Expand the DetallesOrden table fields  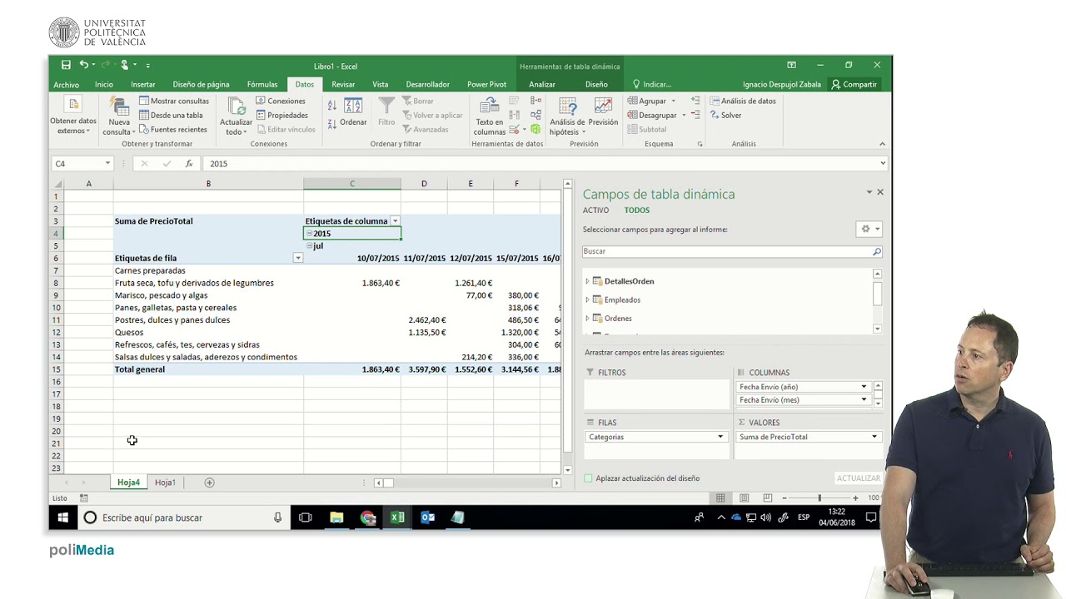point(587,281)
